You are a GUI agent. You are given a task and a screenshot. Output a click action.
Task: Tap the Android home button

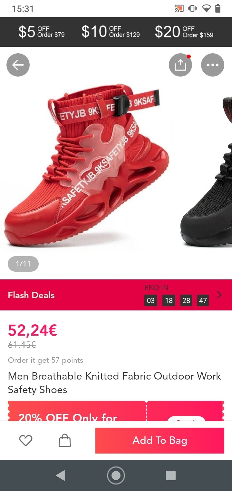point(116,475)
